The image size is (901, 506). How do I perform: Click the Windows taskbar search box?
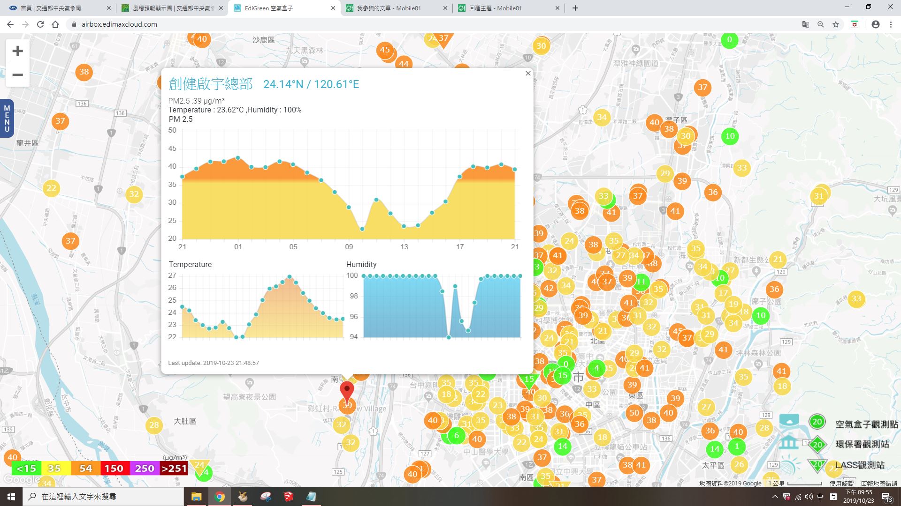point(103,497)
